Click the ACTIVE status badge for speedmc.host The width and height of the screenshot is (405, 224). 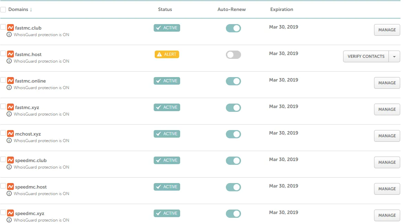[x=167, y=187]
